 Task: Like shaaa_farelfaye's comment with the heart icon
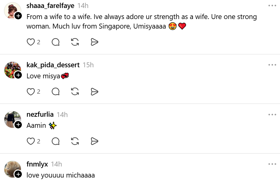pos(31,42)
